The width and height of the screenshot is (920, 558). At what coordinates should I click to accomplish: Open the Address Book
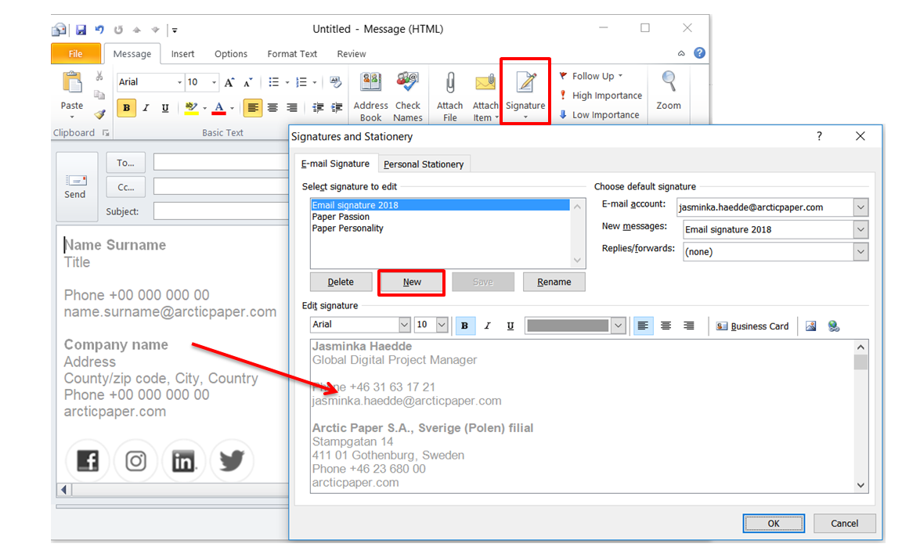(x=371, y=97)
